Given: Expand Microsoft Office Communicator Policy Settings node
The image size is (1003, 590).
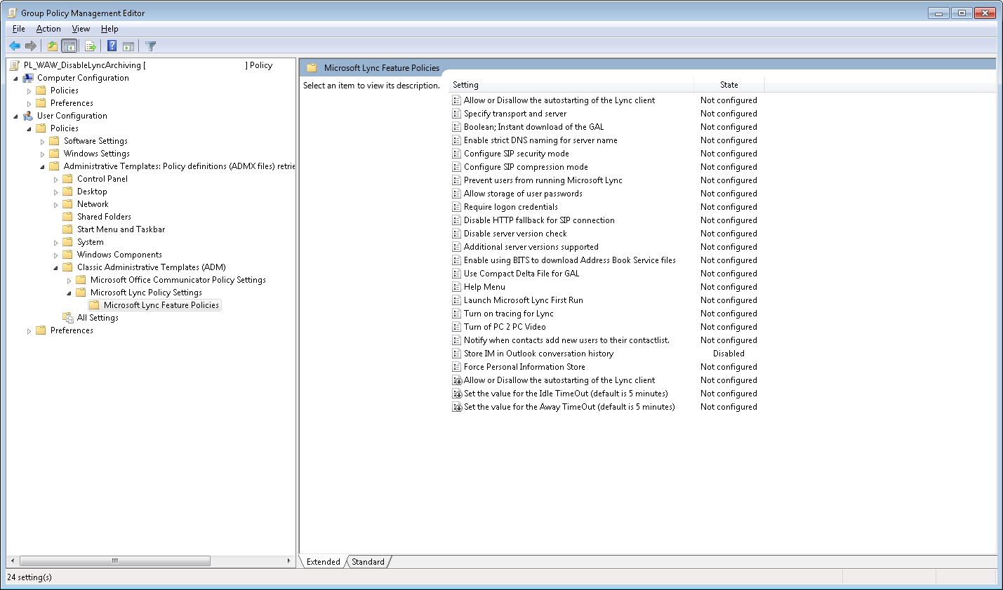Looking at the screenshot, I should [69, 281].
